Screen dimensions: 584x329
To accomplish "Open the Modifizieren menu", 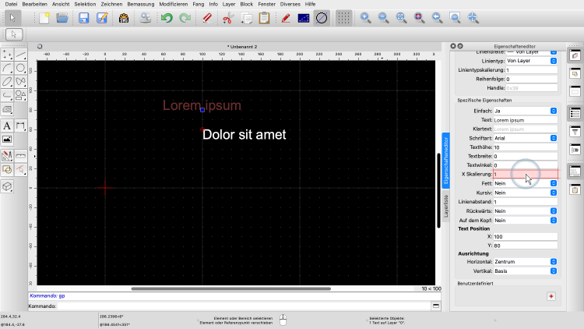I will click(173, 4).
